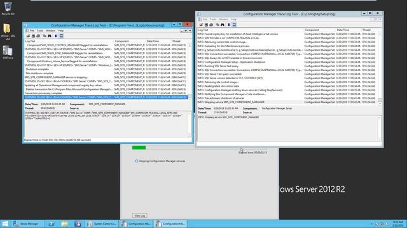Select highlighted STATMSG ID=502 log row

106,98
